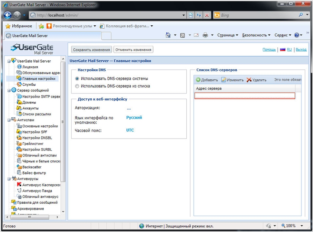
Task: Open the Облачный антиспам icon
Action: click(x=19, y=155)
